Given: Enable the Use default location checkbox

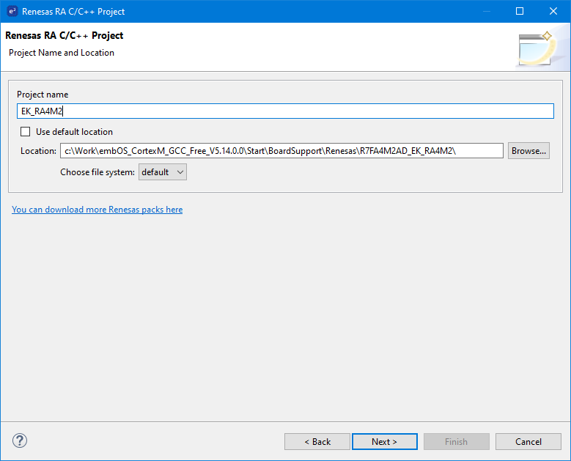Looking at the screenshot, I should (x=26, y=132).
